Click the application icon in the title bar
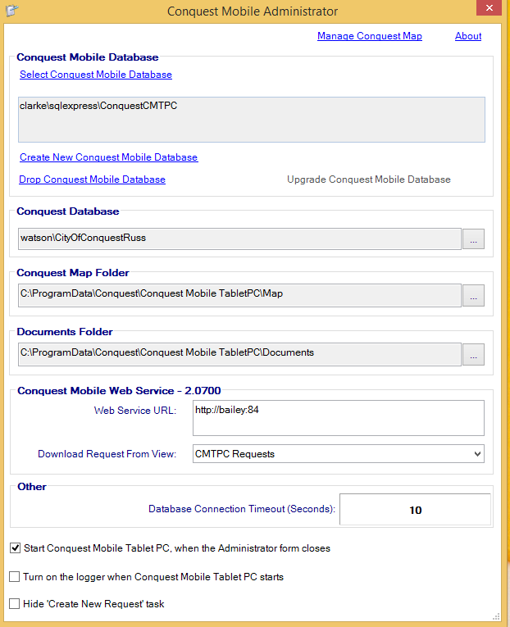The height and width of the screenshot is (627, 510). click(12, 11)
